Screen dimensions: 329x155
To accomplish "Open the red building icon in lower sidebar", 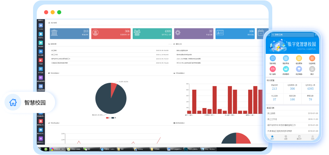I will click(41, 121).
